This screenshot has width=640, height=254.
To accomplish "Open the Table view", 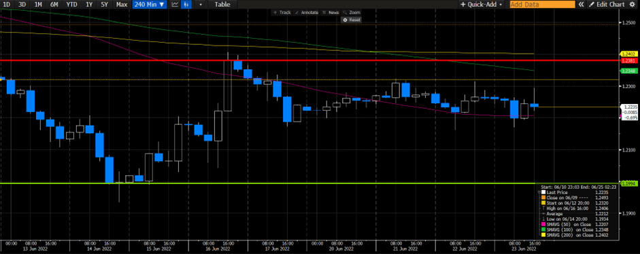I will [222, 5].
